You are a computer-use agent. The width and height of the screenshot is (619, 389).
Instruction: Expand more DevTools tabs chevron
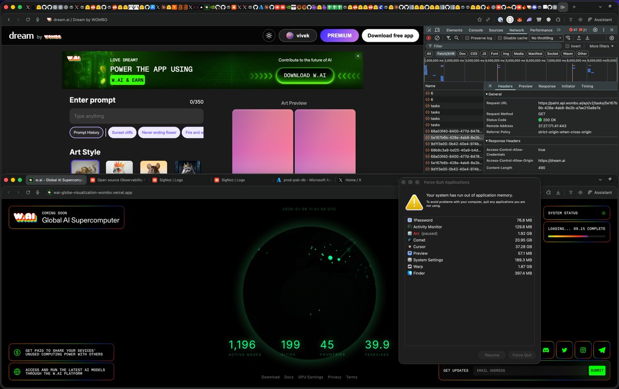tap(559, 30)
